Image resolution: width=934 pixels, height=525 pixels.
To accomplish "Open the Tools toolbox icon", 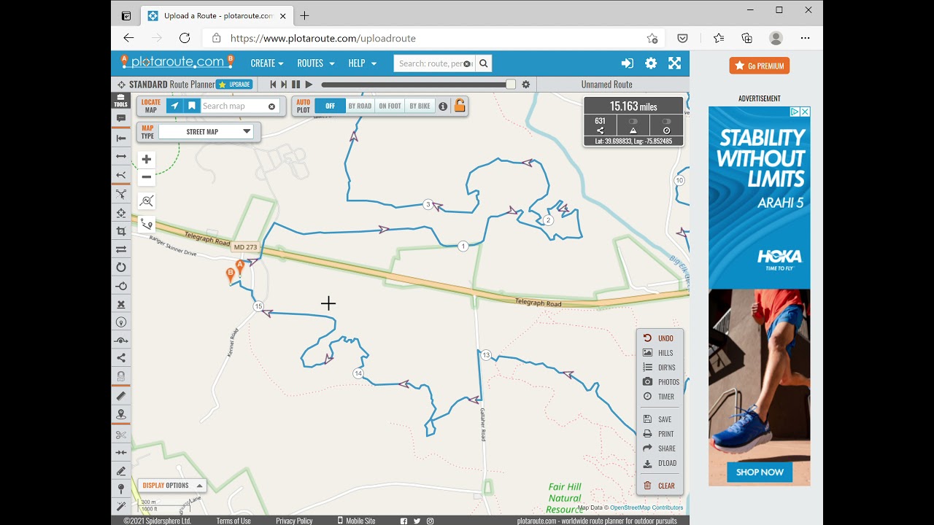I will (120, 100).
